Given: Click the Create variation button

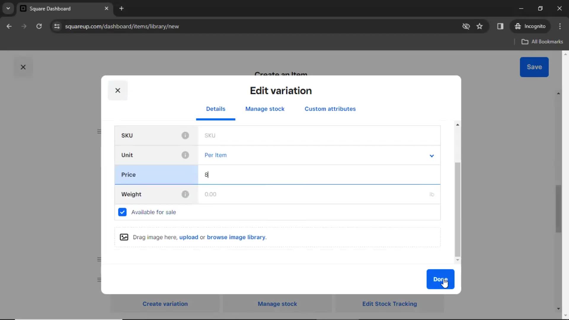Looking at the screenshot, I should click(164, 304).
